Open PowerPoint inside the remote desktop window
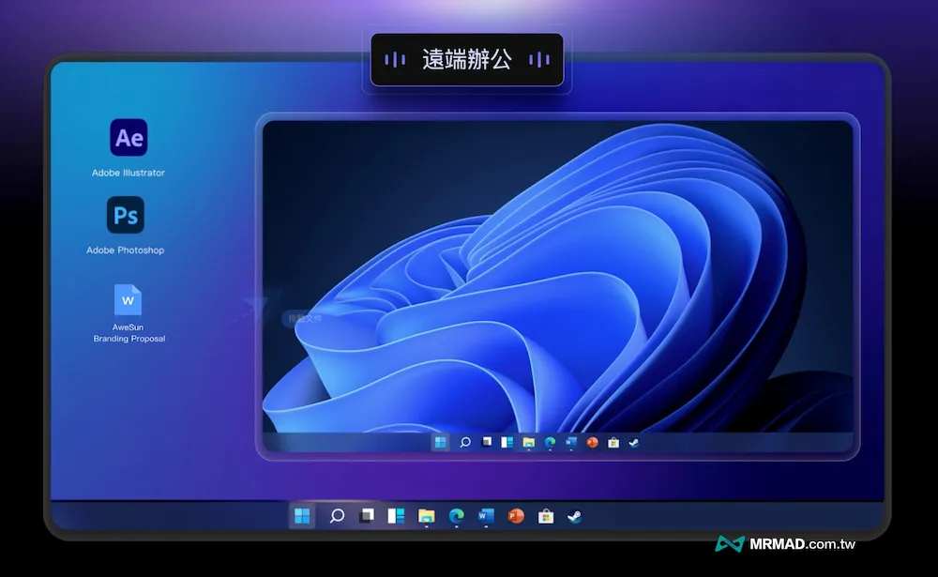 pos(592,442)
